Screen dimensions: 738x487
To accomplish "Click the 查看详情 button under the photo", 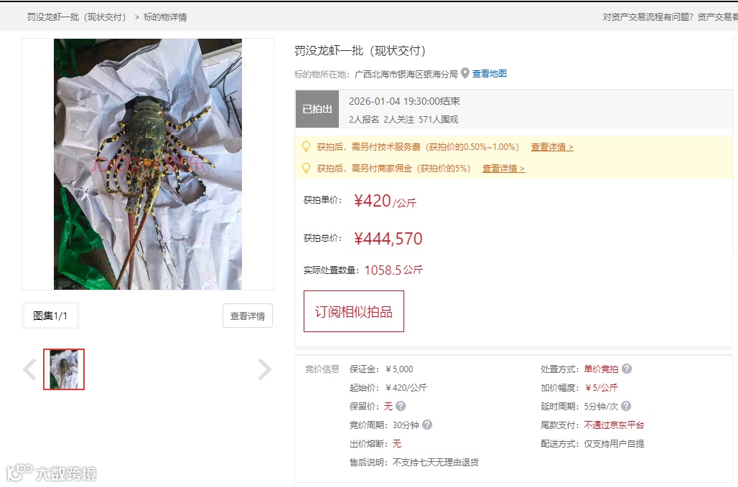I will point(248,316).
